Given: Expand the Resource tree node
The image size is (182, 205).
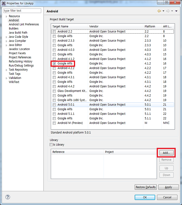Looking at the screenshot, I should click(x=6, y=17).
